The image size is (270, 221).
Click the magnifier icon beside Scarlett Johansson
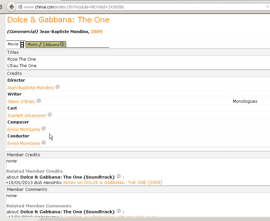click(50, 115)
